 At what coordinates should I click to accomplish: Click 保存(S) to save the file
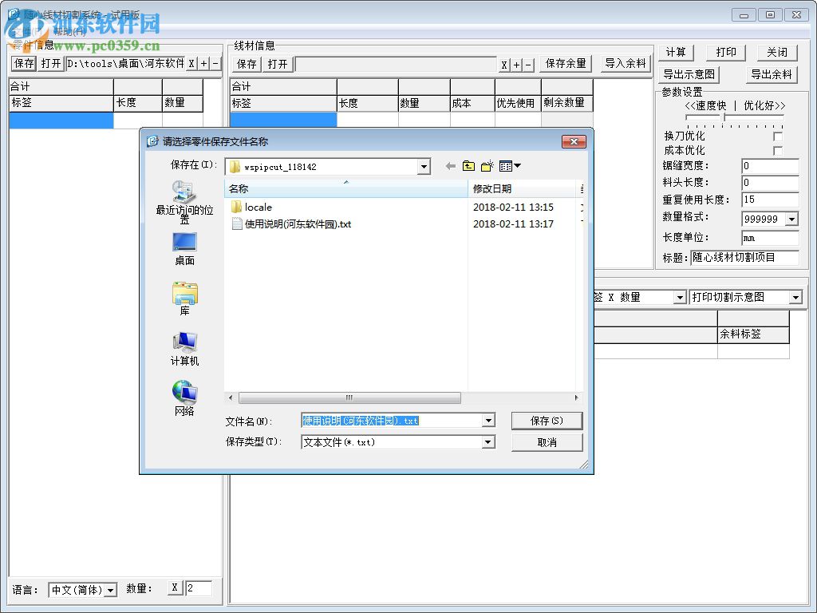(547, 421)
